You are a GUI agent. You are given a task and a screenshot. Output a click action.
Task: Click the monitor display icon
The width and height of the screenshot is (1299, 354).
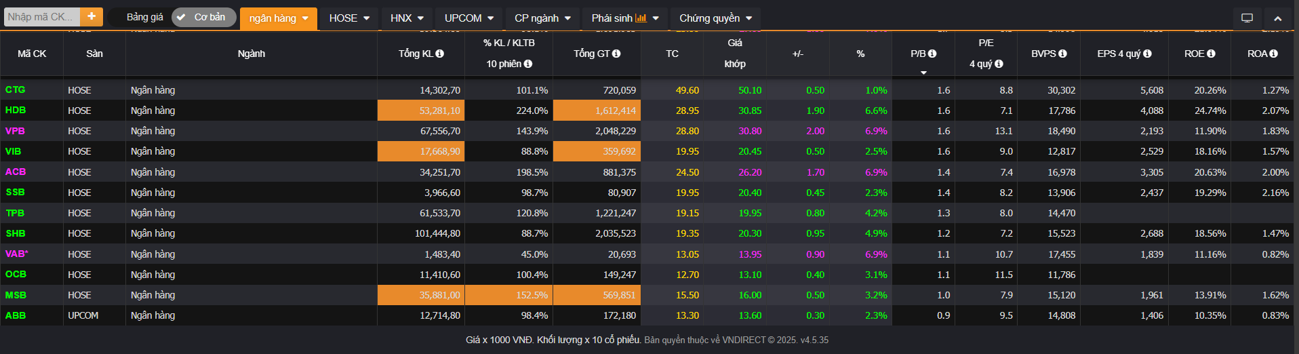click(x=1247, y=18)
